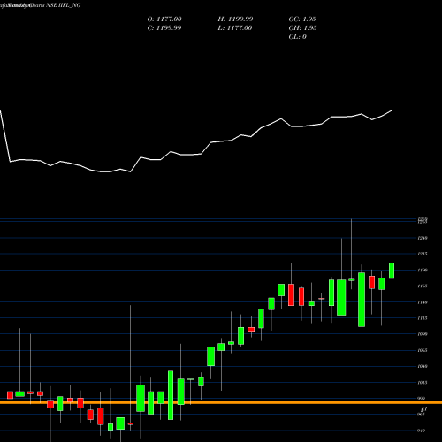The image size is (442, 442).
Task: Click the 949 price axis label
Action: pyautogui.click(x=422, y=431)
